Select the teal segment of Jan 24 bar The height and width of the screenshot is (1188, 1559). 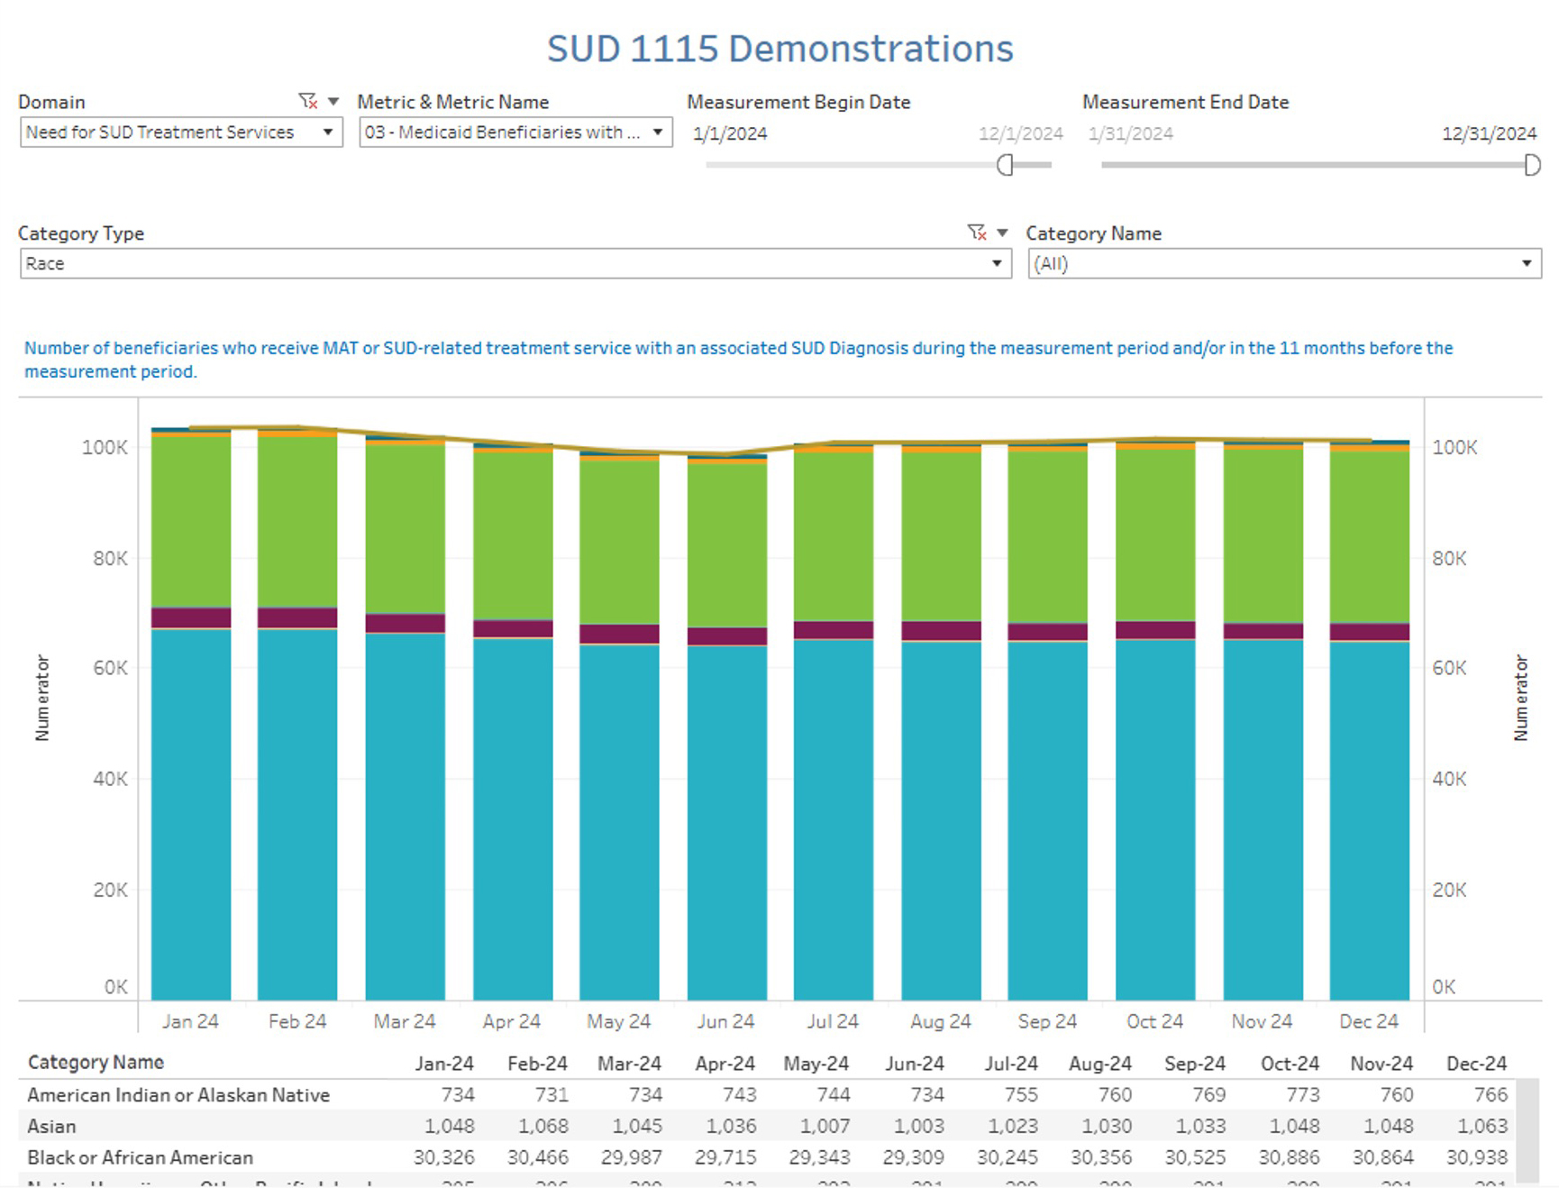click(x=191, y=811)
